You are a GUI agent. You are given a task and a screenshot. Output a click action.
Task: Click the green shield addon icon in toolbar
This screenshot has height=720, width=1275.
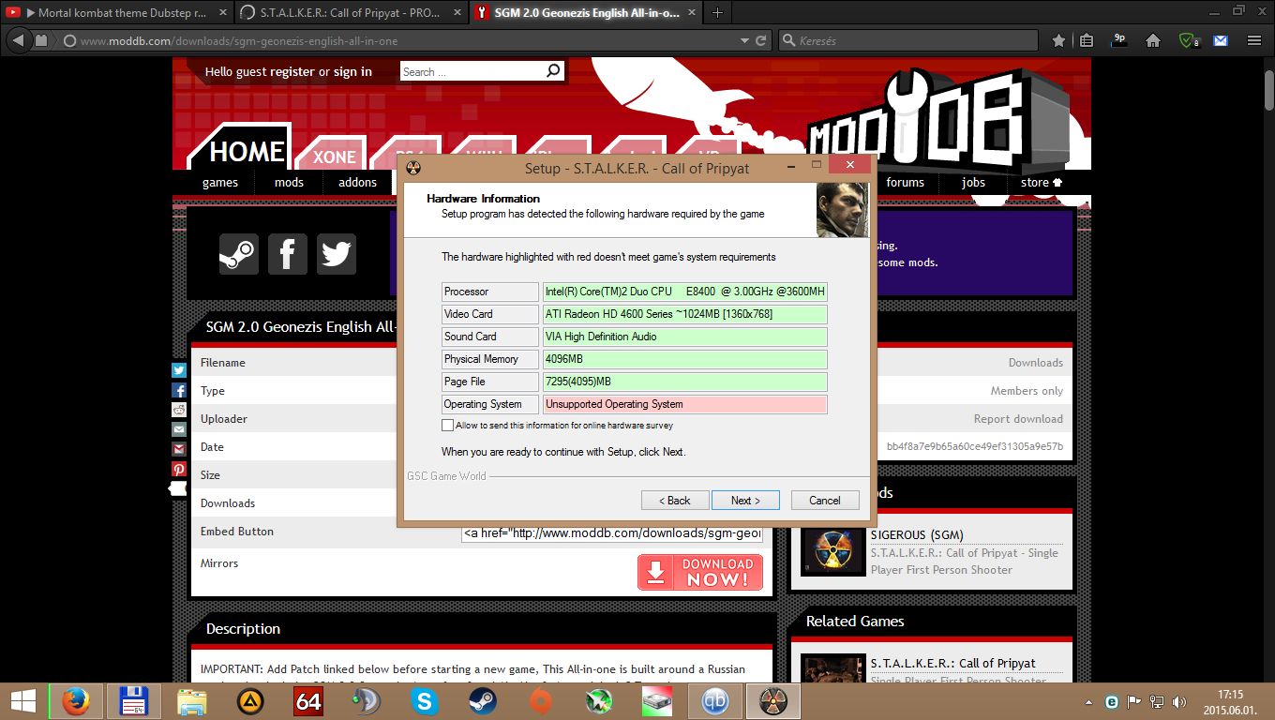1188,41
